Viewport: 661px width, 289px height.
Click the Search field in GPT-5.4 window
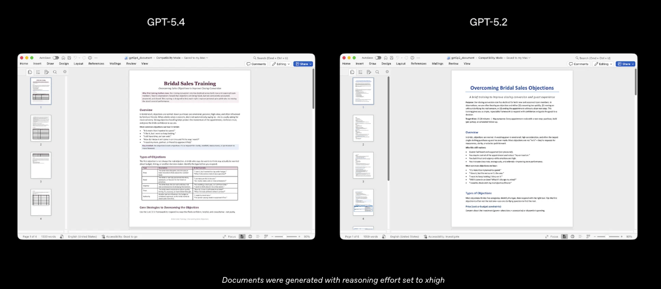click(271, 58)
